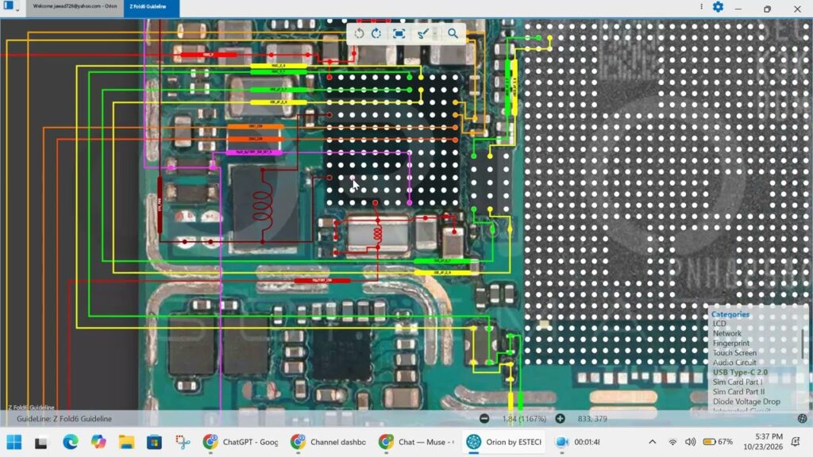813x457 pixels.
Task: Fit the board to screen
Action: click(399, 33)
